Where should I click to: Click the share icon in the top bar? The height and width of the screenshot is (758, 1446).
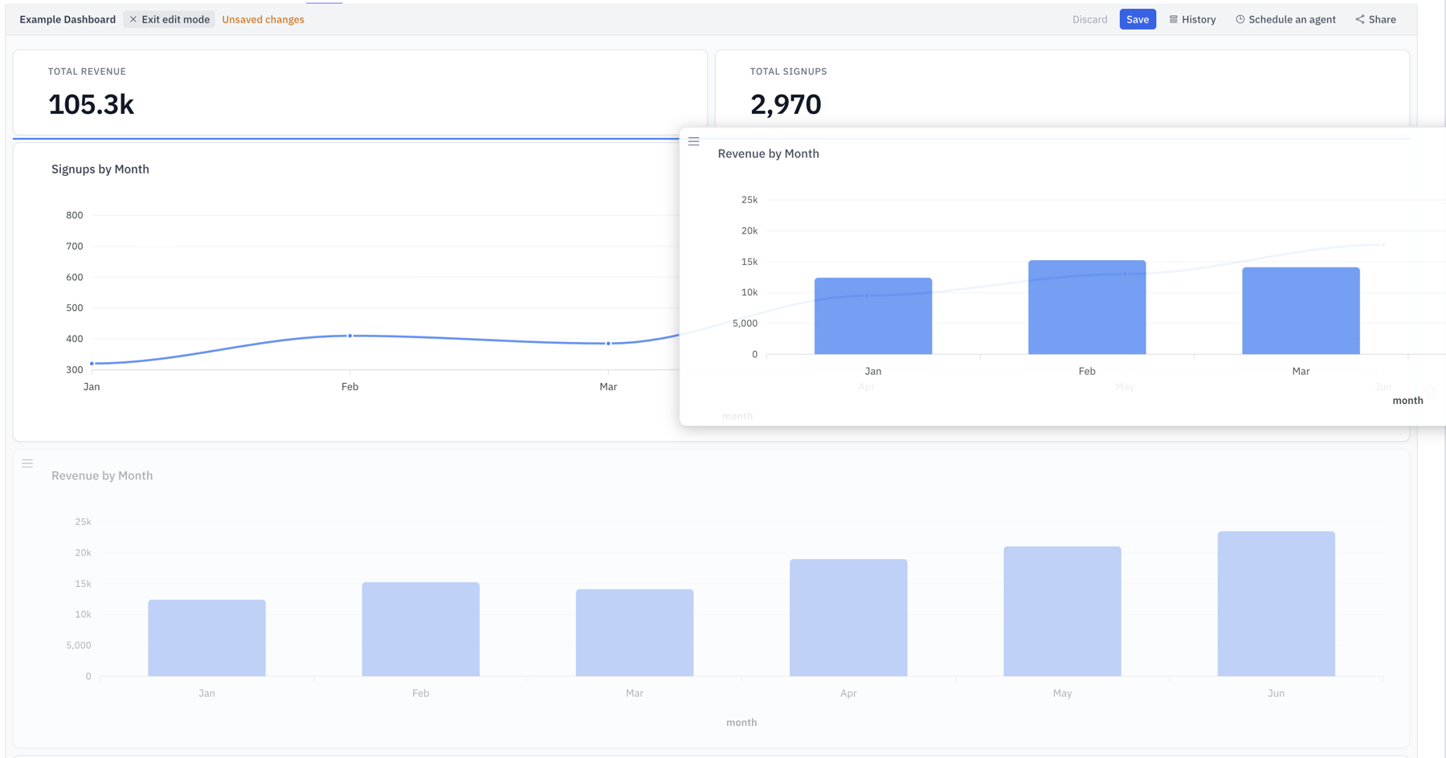click(1359, 19)
